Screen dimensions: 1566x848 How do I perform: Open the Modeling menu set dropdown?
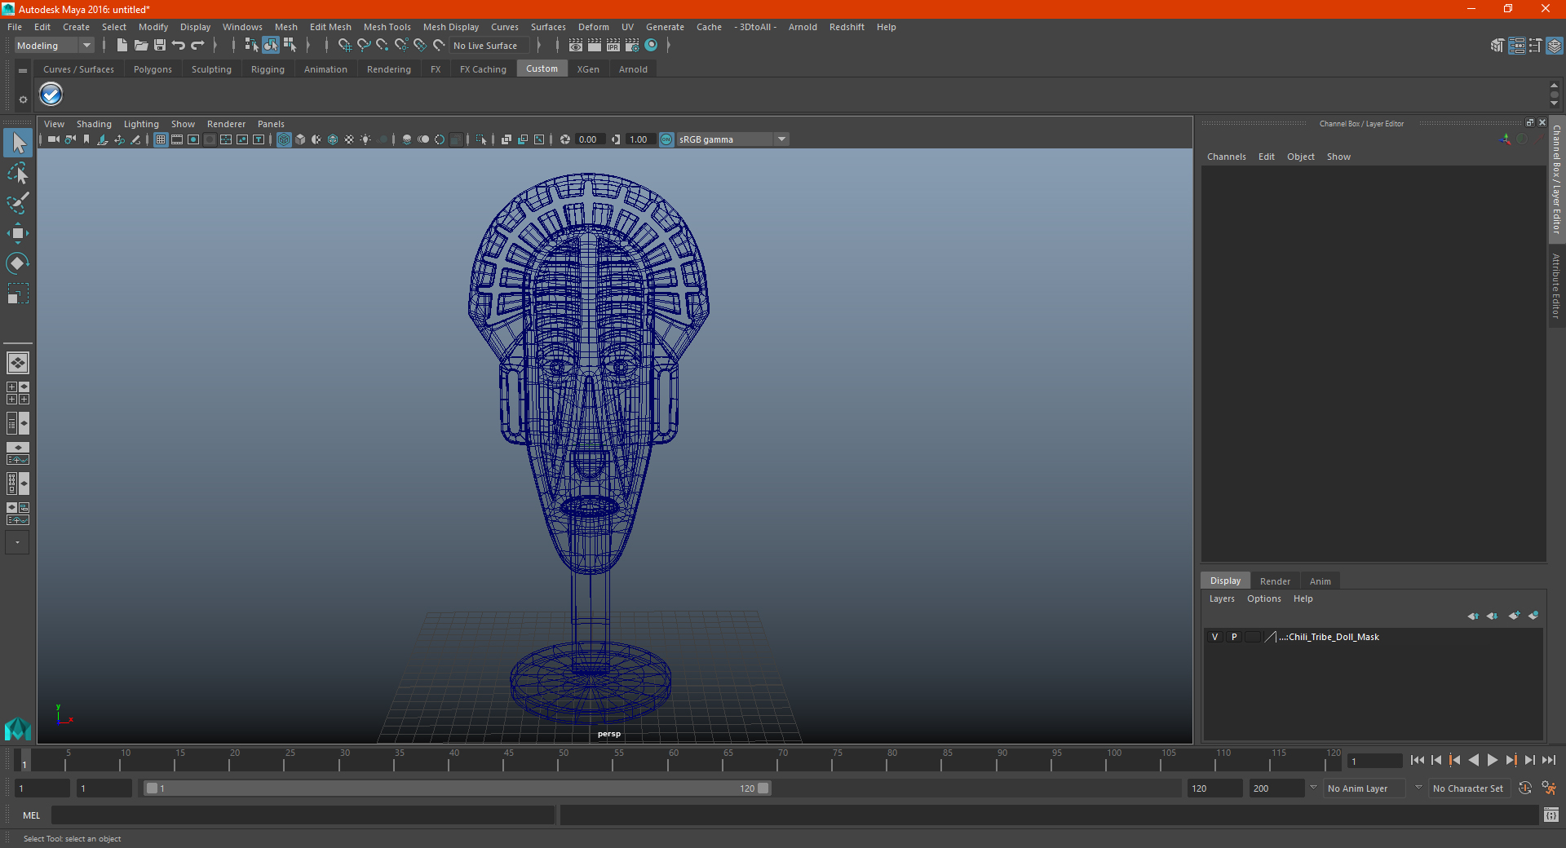click(55, 46)
